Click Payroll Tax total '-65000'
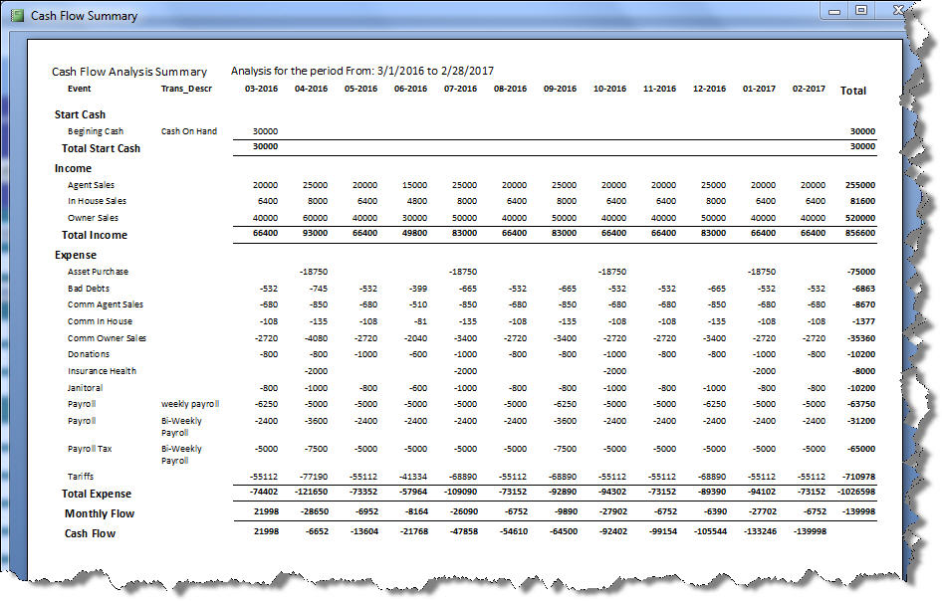The height and width of the screenshot is (601, 942). pos(861,449)
